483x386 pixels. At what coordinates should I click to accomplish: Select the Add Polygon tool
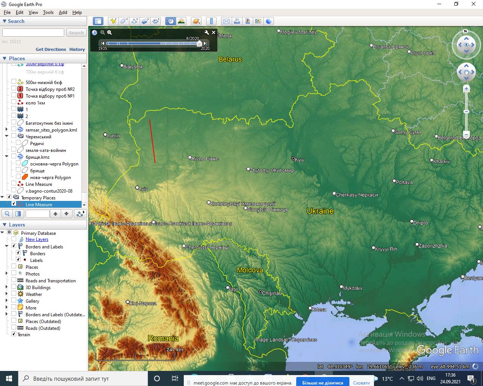click(124, 21)
